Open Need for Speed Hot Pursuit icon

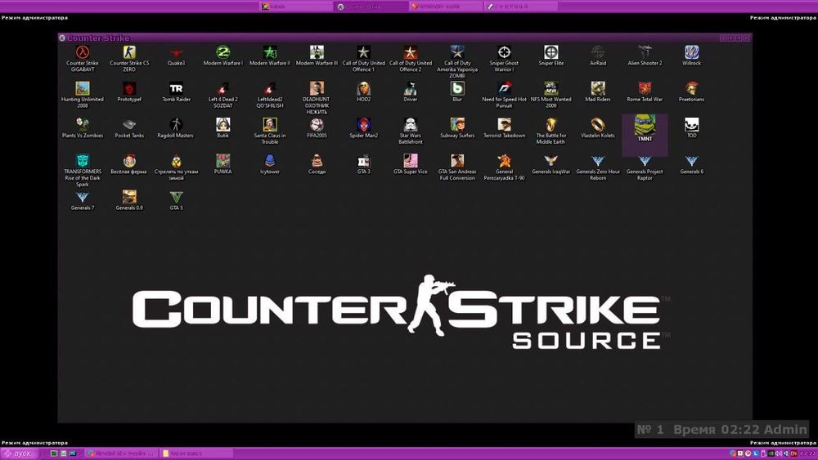click(x=504, y=88)
